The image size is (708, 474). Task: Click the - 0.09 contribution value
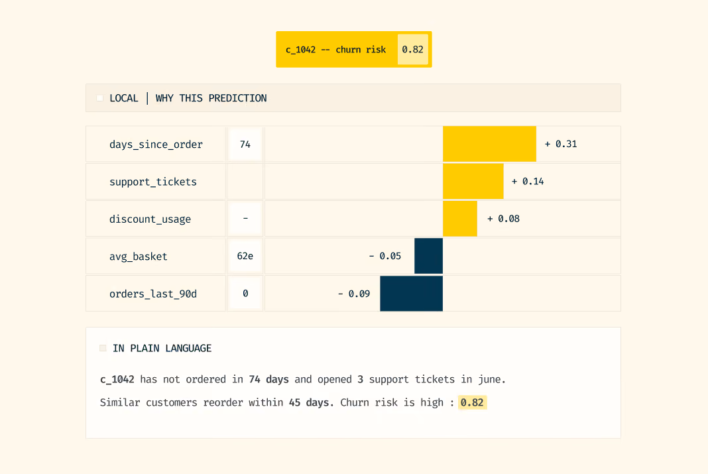354,294
